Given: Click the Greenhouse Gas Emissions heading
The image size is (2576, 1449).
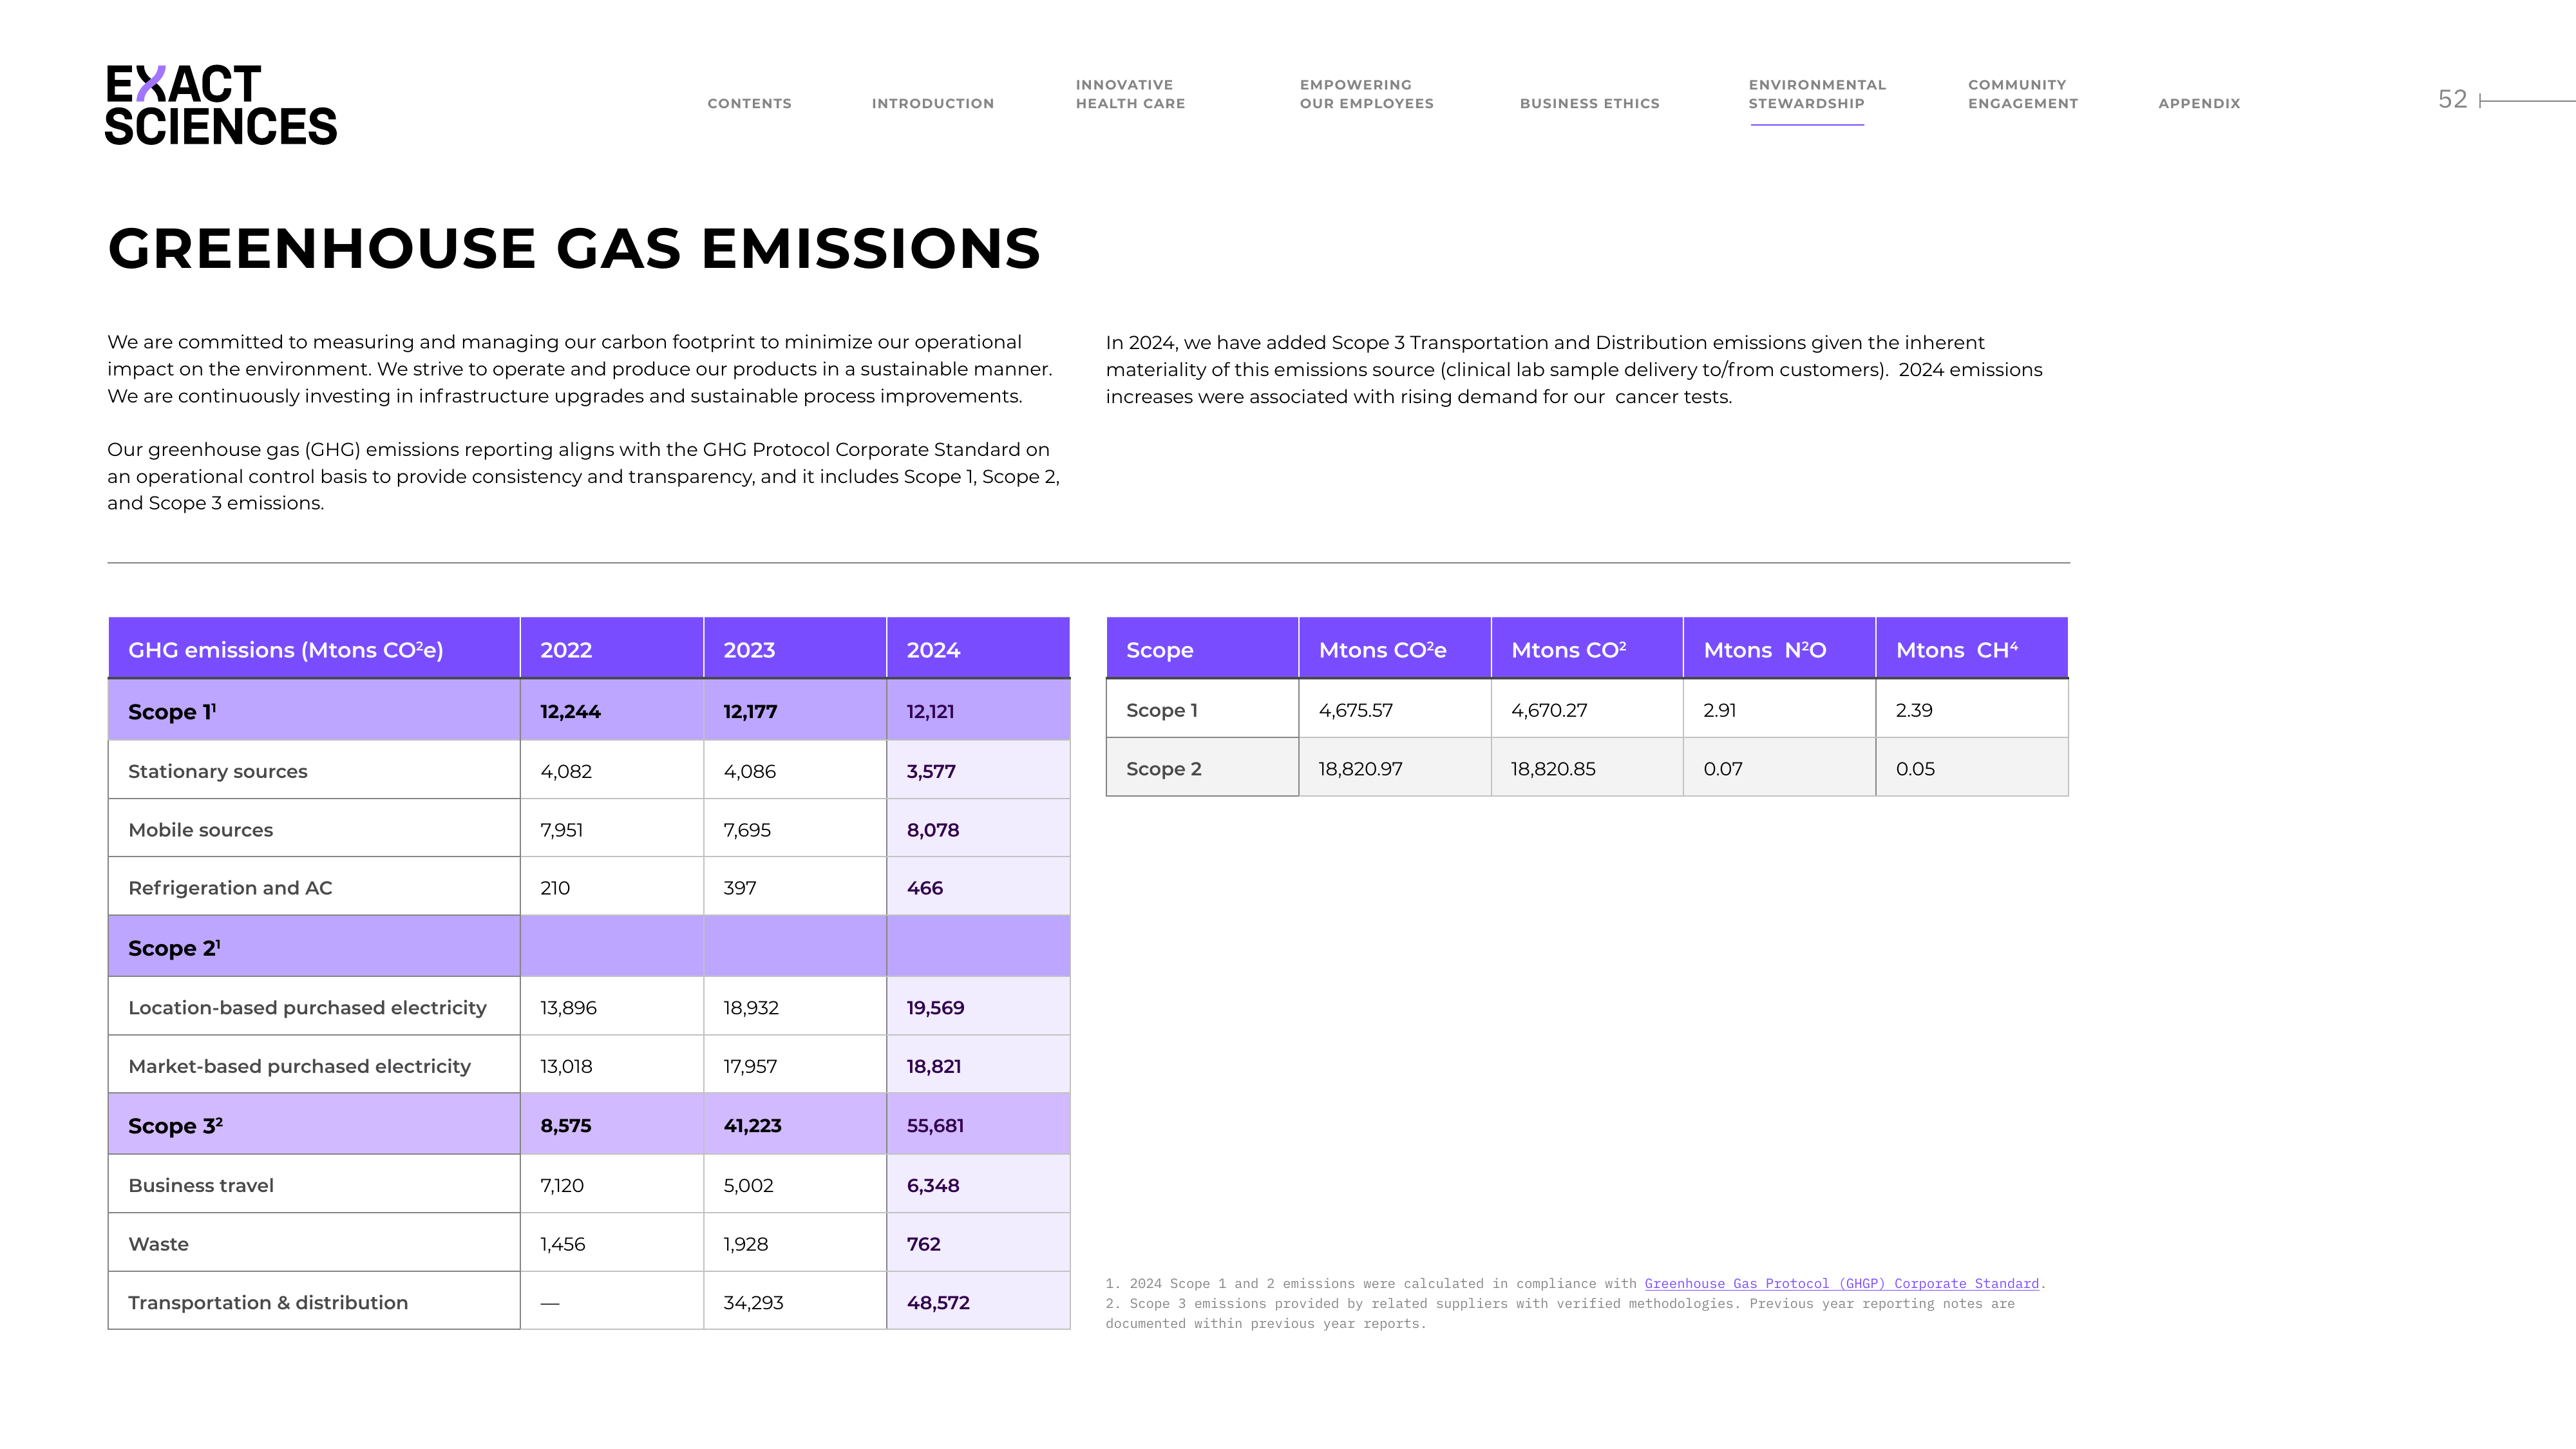Looking at the screenshot, I should (x=574, y=248).
